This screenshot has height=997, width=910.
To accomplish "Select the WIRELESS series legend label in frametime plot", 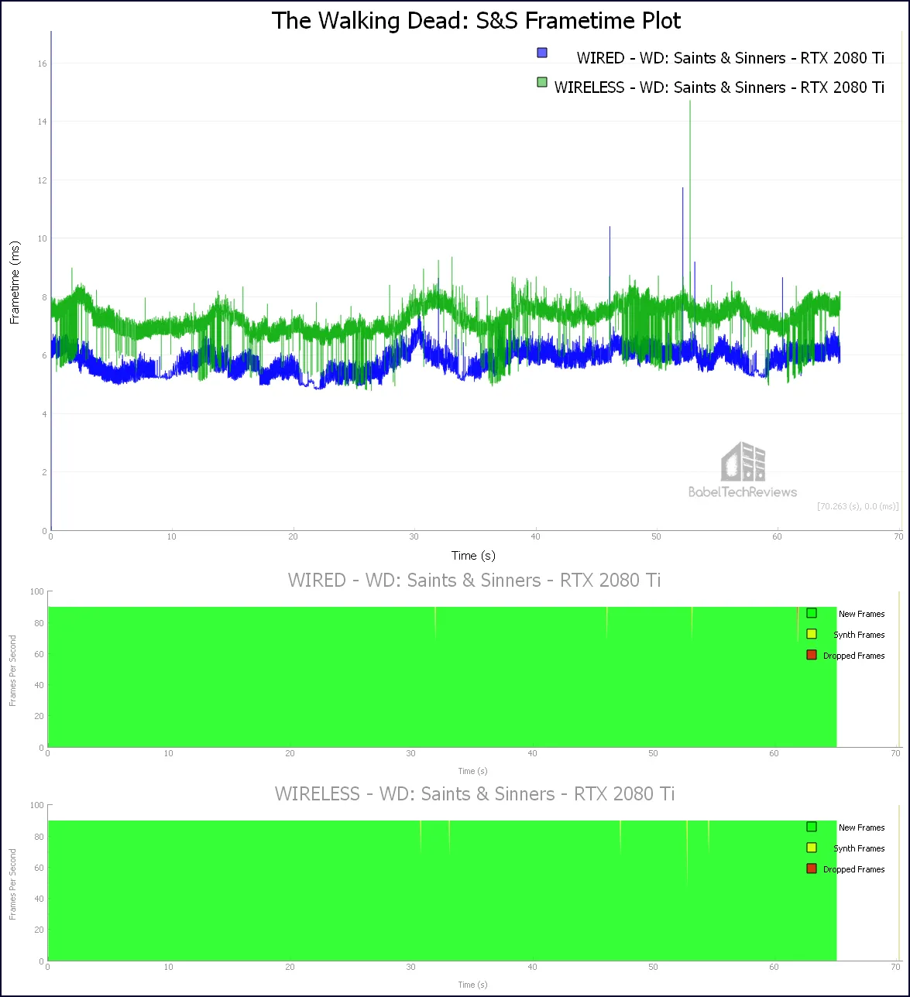I will pyautogui.click(x=719, y=87).
